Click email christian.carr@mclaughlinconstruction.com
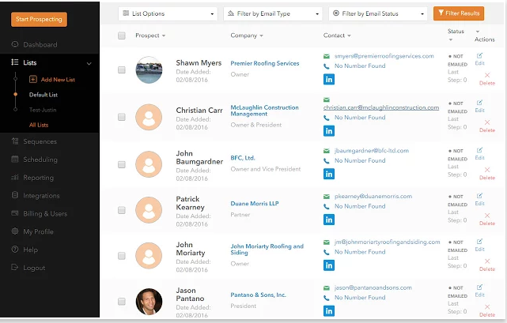 [381, 107]
